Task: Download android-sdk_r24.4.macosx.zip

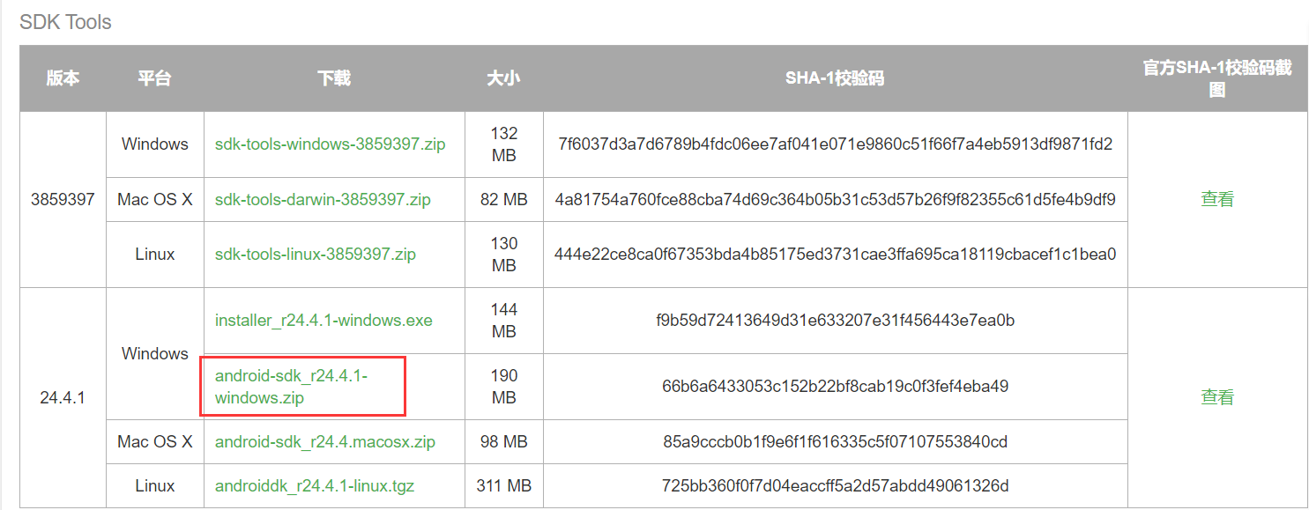Action: [325, 442]
